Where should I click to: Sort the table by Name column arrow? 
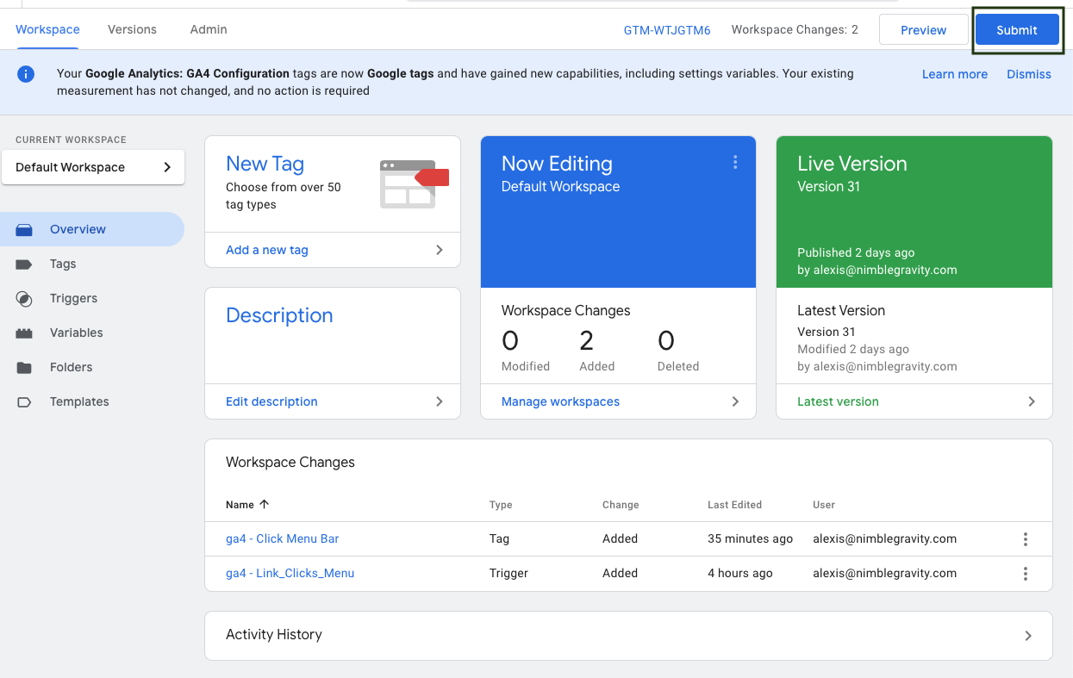pyautogui.click(x=264, y=504)
